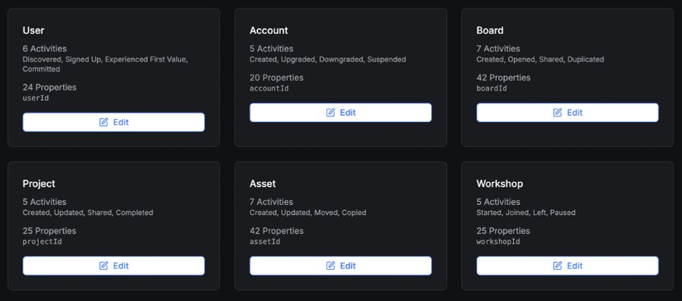Edit the Account entity
This screenshot has width=682, height=301.
pos(340,112)
